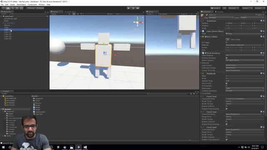Click the Play button

point(128,8)
